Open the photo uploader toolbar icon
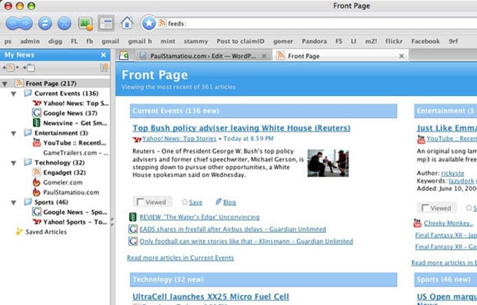This screenshot has width=477, height=305. (x=85, y=23)
